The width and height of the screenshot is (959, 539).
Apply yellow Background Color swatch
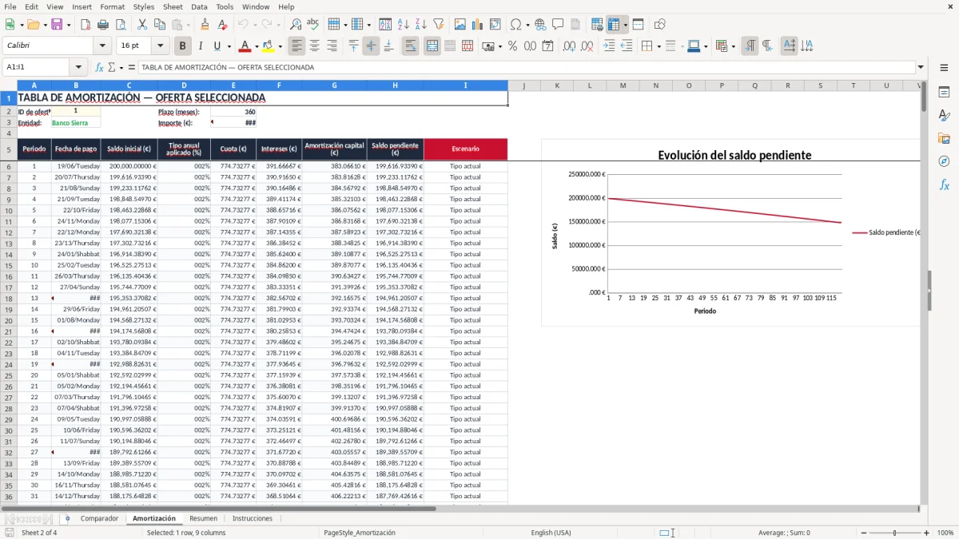point(269,46)
